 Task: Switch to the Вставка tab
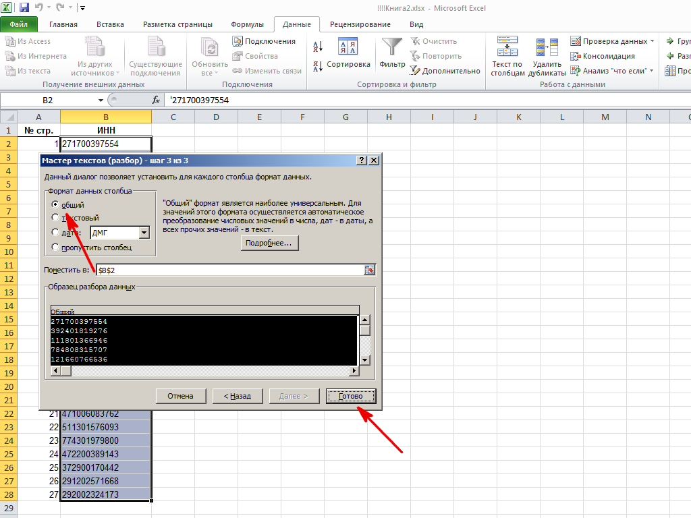(x=110, y=25)
